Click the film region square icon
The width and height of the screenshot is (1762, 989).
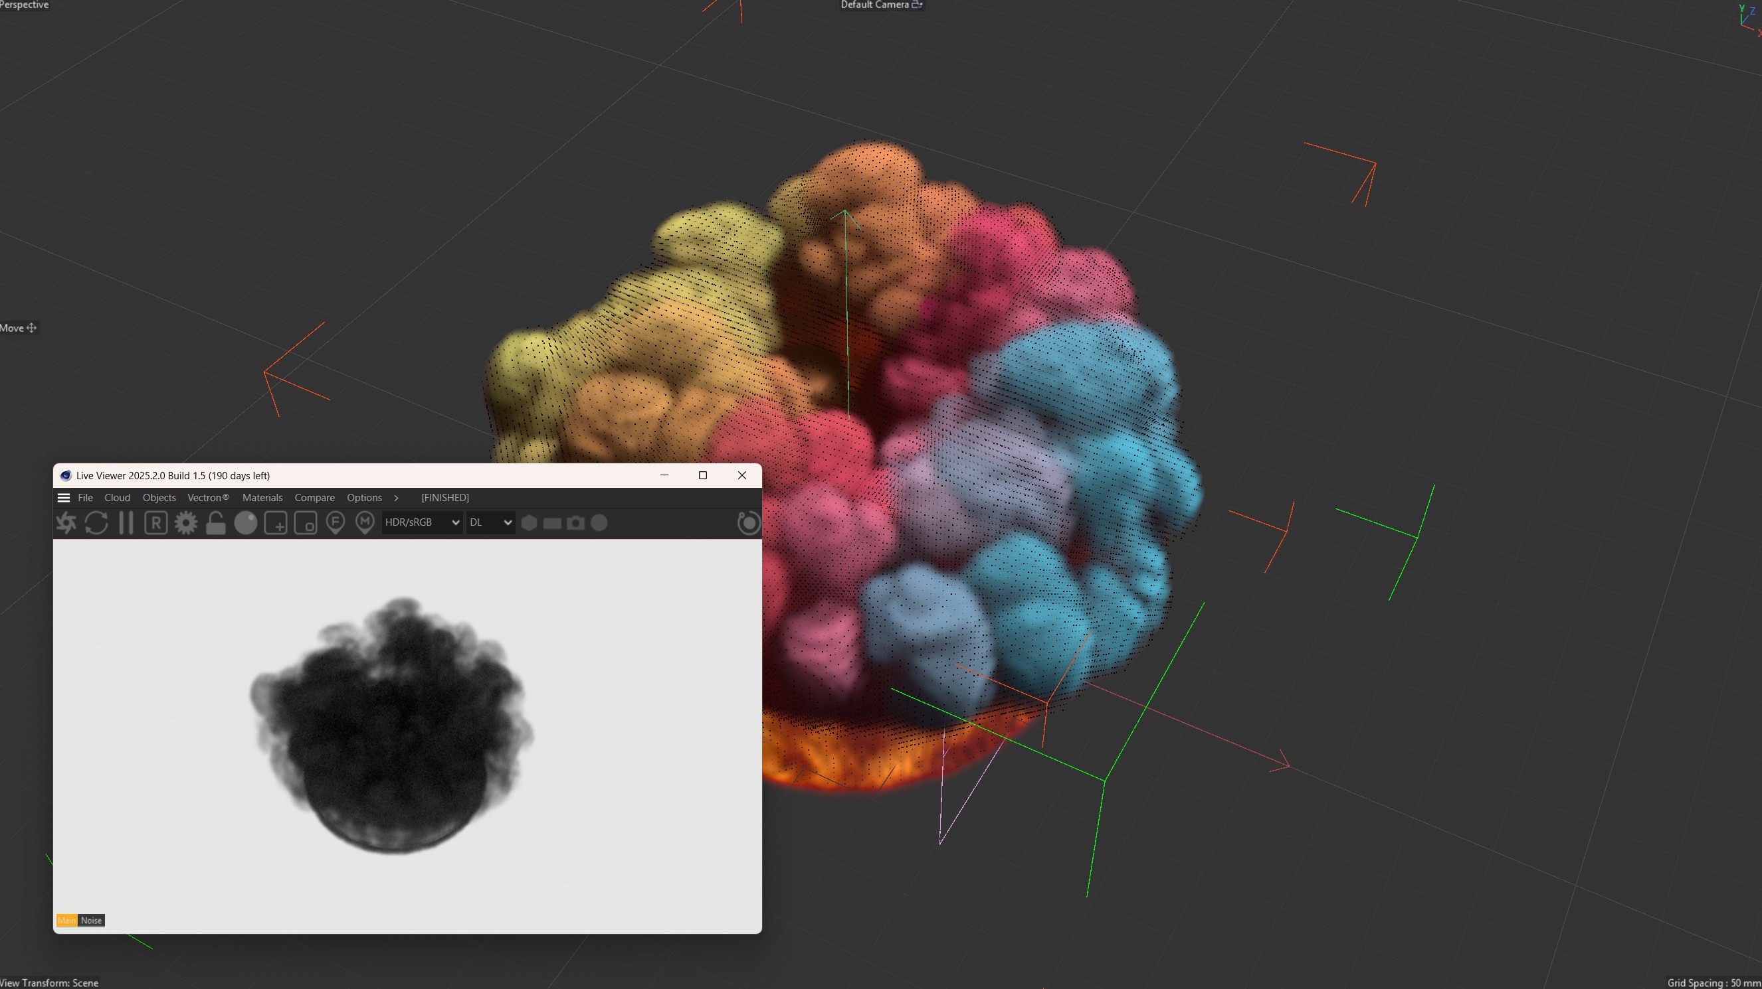(x=305, y=524)
